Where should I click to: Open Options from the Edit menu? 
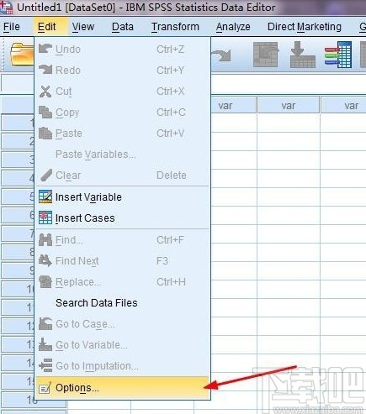(x=123, y=388)
